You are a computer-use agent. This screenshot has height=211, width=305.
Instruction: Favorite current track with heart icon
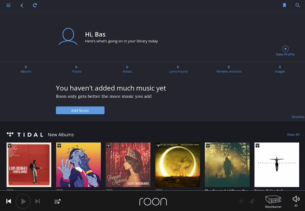(x=241, y=201)
